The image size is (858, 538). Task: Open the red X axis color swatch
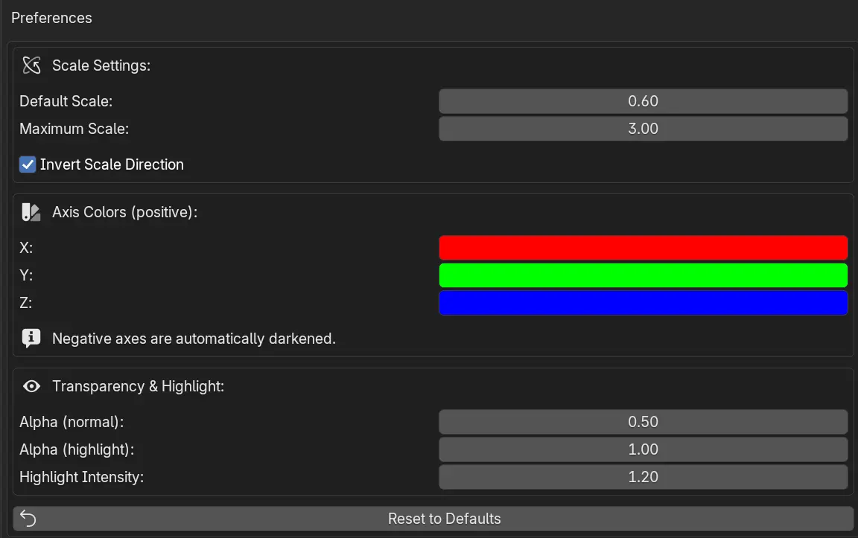pos(643,248)
